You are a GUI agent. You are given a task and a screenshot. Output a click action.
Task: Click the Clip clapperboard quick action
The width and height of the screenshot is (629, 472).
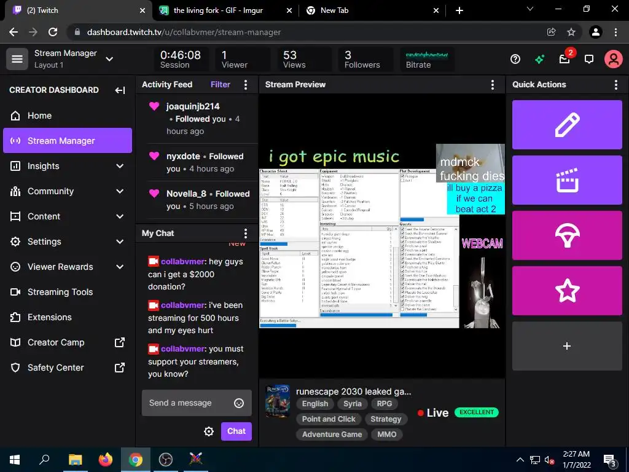point(567,180)
